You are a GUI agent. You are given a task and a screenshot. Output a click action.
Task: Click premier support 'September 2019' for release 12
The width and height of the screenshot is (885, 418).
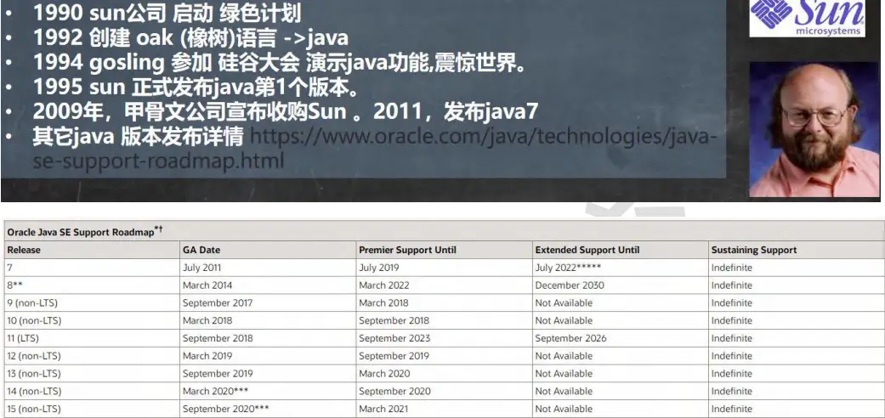[394, 356]
